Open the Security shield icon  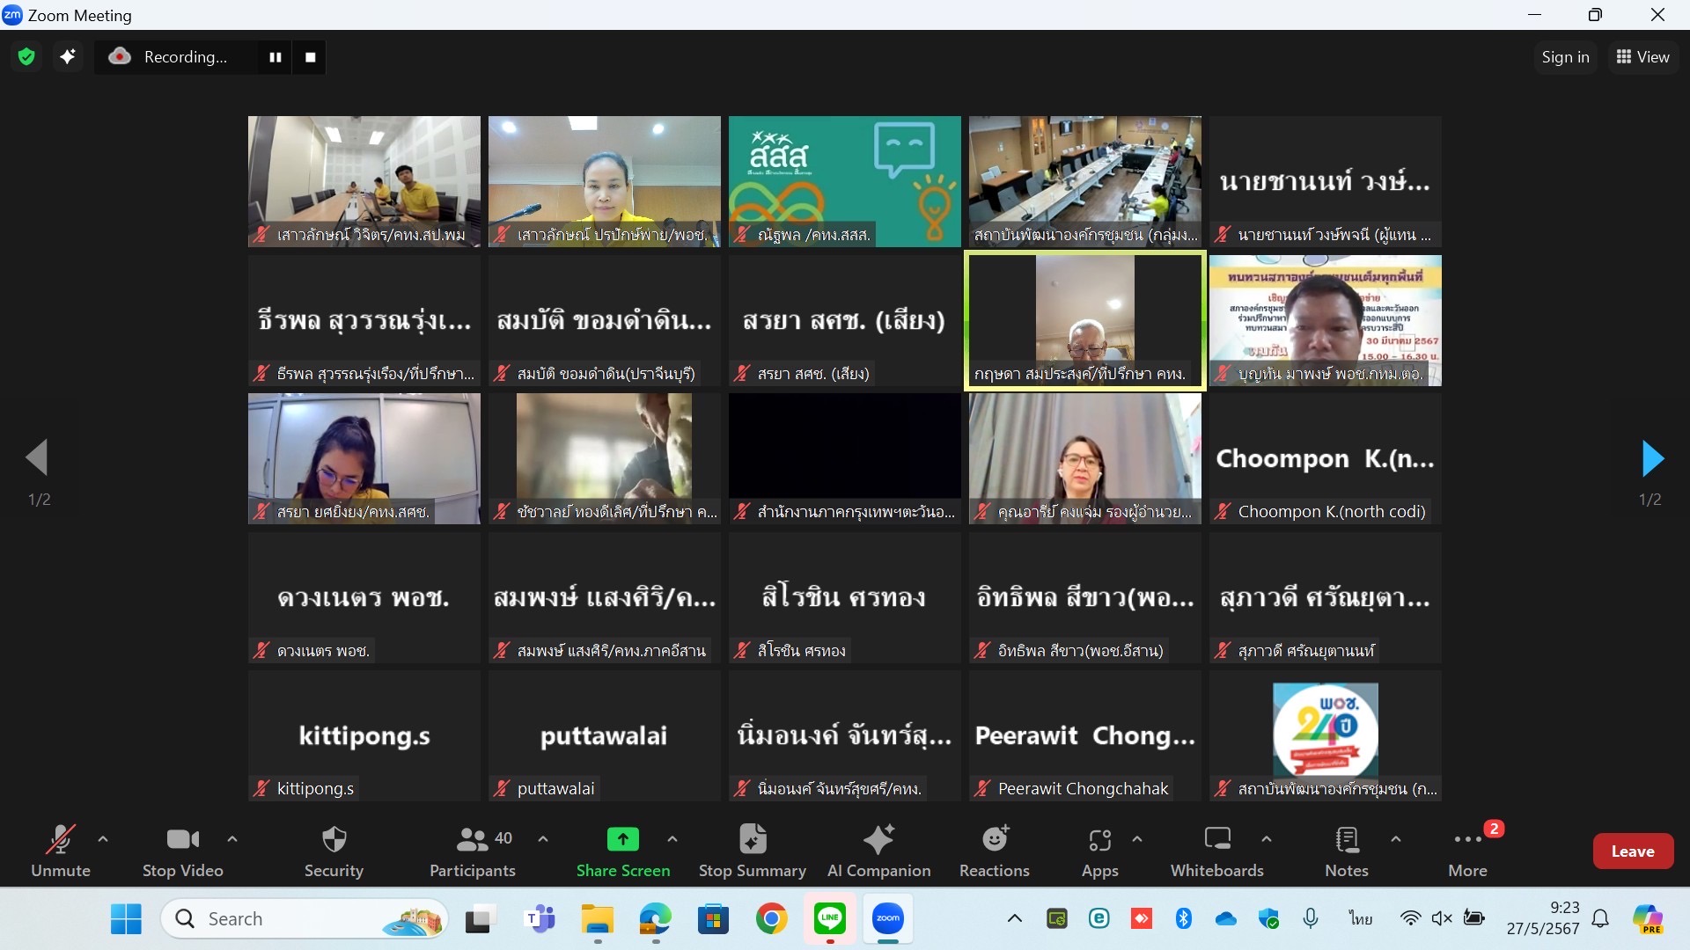(334, 840)
